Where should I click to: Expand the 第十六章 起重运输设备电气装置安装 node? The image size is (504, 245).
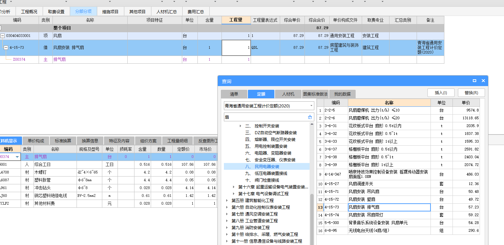(x=234, y=187)
